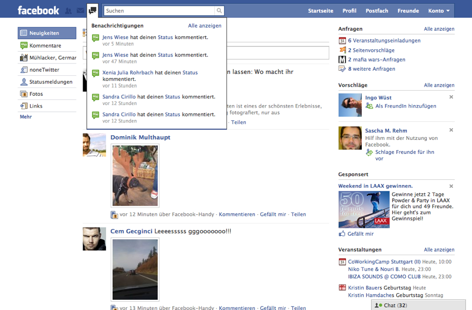Select Links filter in left sidebar
The width and height of the screenshot is (472, 310).
[x=36, y=106]
